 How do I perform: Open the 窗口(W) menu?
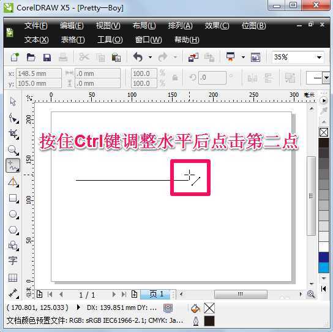[x=148, y=40]
